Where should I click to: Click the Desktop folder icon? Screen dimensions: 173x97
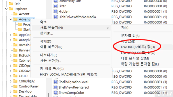15,91
